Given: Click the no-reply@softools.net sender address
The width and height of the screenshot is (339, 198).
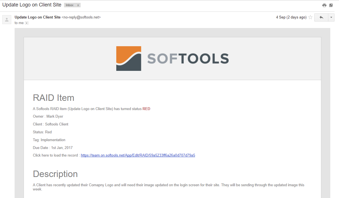Looking at the screenshot, I should (x=81, y=17).
